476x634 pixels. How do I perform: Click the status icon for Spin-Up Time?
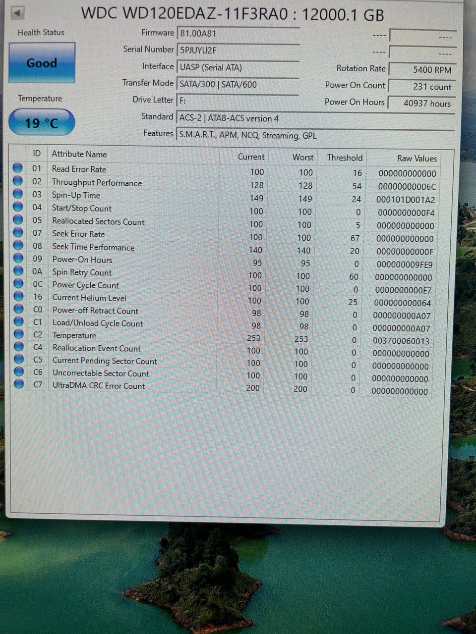pyautogui.click(x=18, y=194)
